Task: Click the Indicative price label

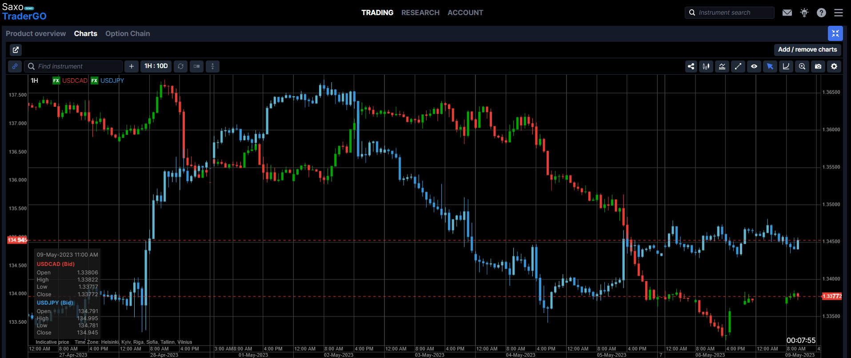Action: coord(52,342)
